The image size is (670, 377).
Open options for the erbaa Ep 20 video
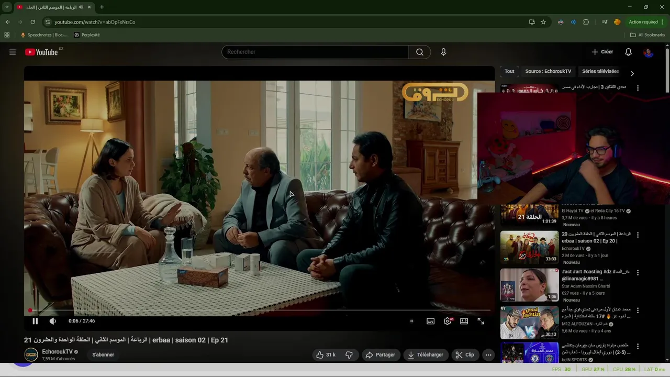[638, 235]
